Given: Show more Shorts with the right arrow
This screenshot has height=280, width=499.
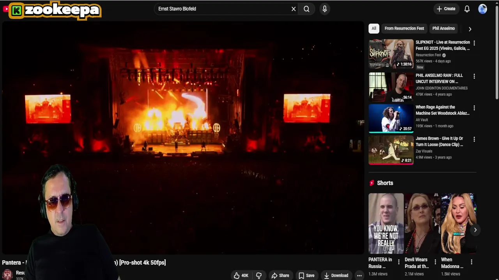Looking at the screenshot, I should click(475, 230).
